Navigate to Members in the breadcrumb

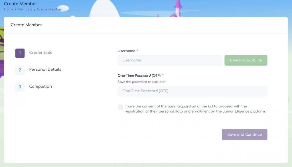(x=25, y=9)
